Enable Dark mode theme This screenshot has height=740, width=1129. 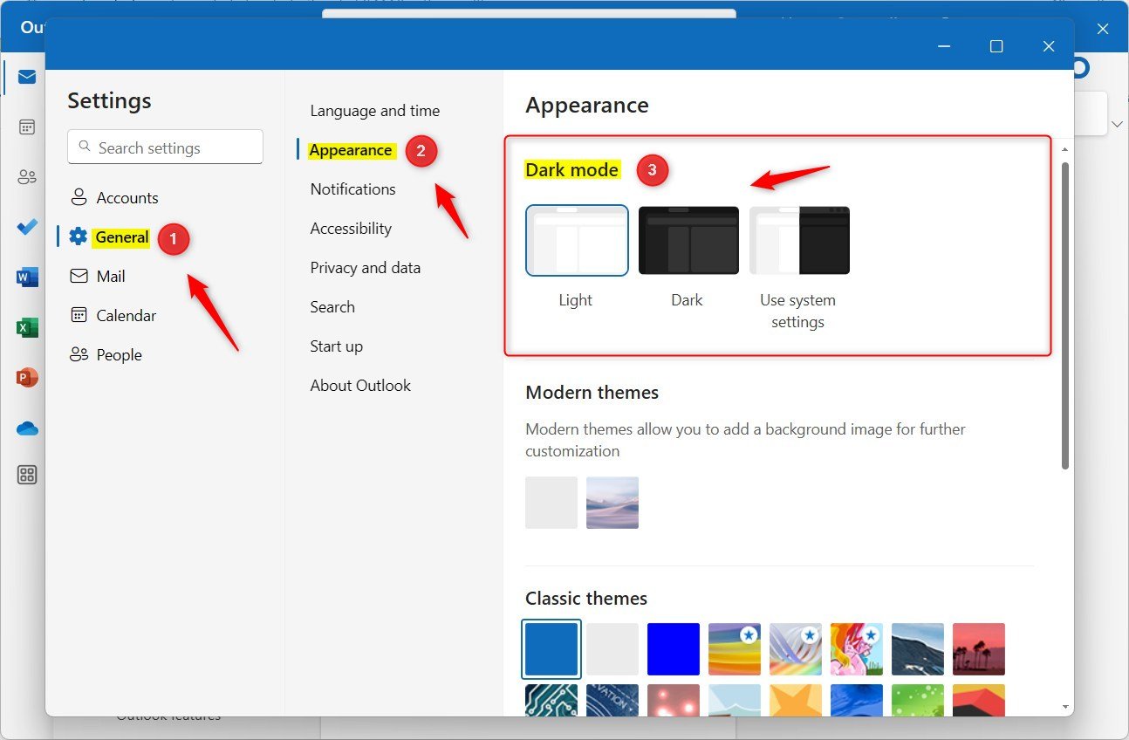[x=688, y=240]
